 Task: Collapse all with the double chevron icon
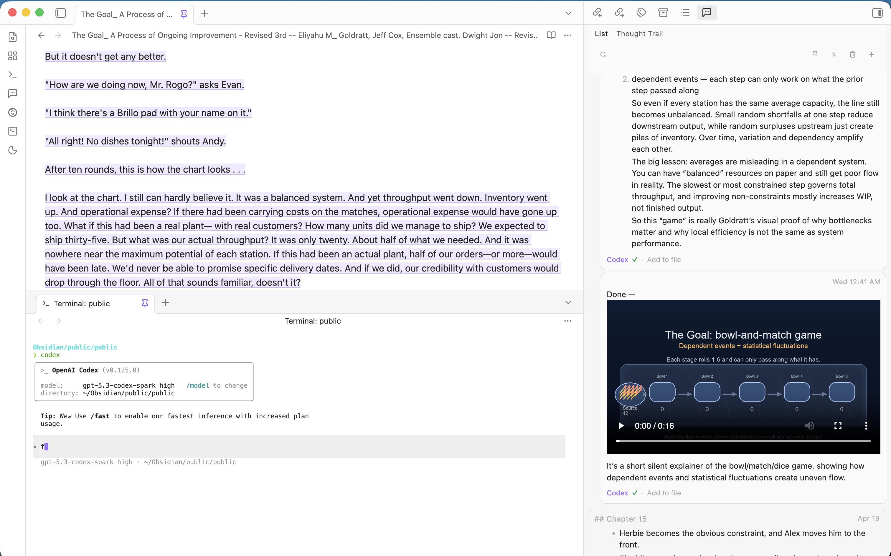click(834, 54)
